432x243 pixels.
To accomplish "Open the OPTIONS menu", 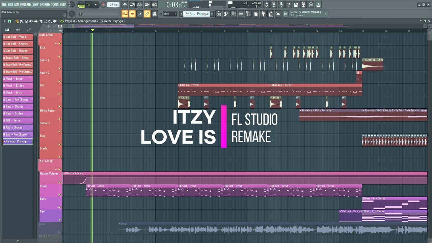I will 45,4.
